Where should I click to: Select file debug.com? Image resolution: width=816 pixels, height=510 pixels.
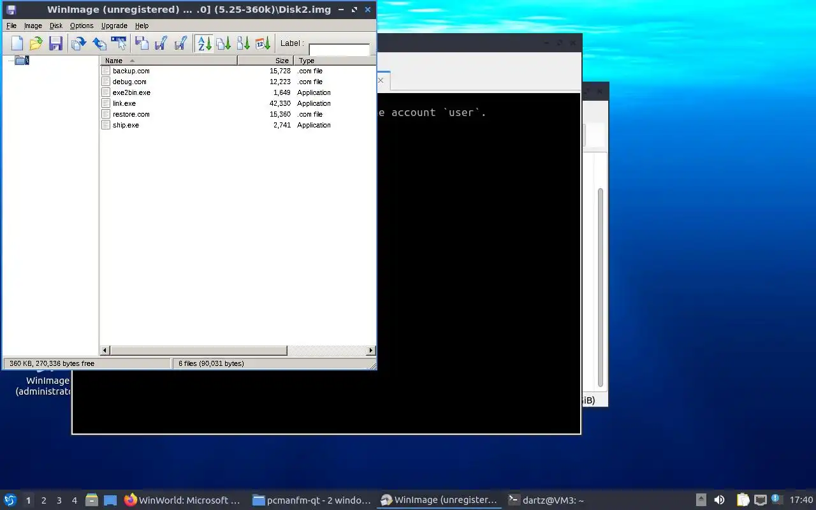129,82
